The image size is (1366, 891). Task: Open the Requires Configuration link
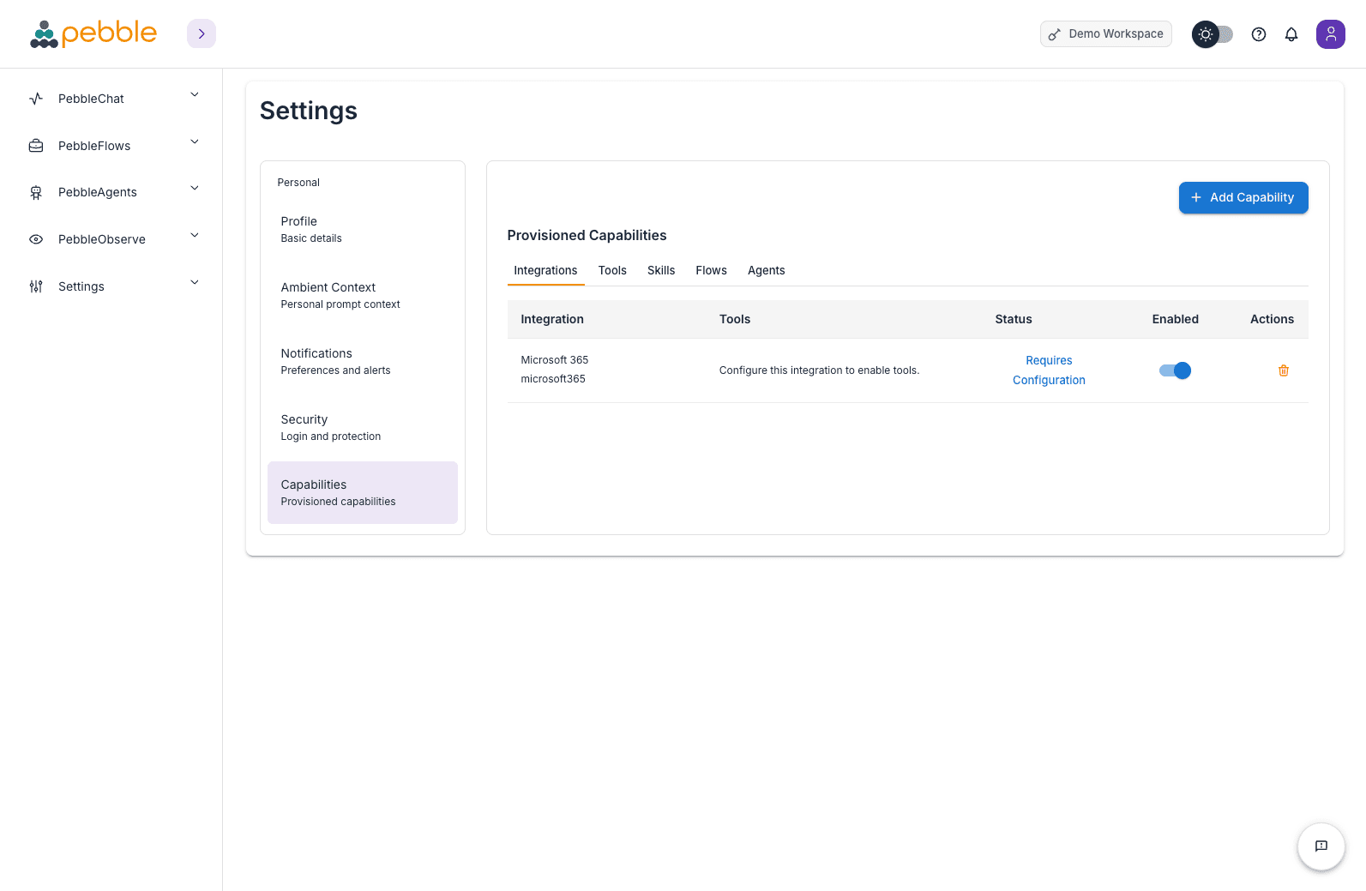pos(1048,370)
